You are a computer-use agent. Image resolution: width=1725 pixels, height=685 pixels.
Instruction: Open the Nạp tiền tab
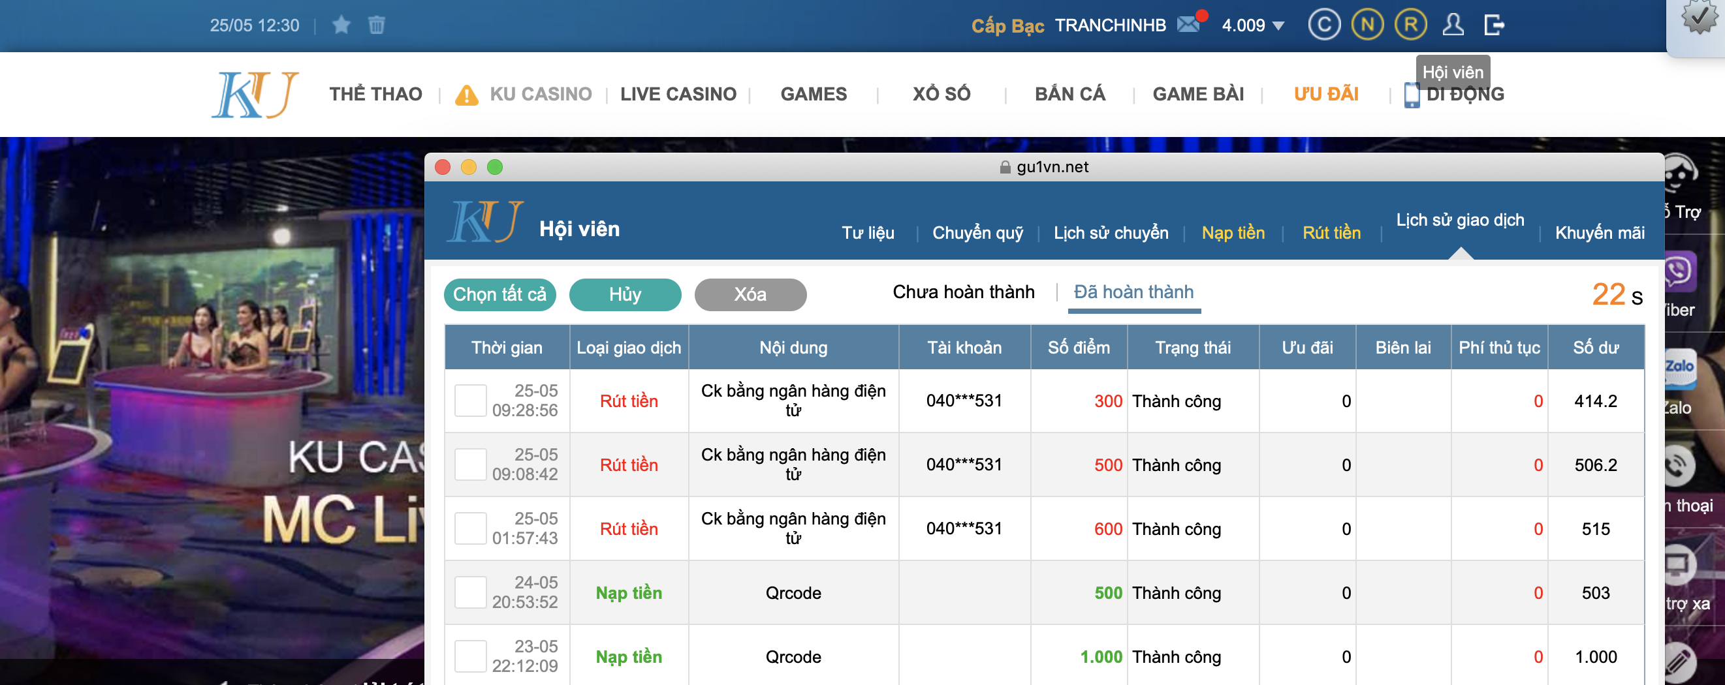(x=1233, y=233)
